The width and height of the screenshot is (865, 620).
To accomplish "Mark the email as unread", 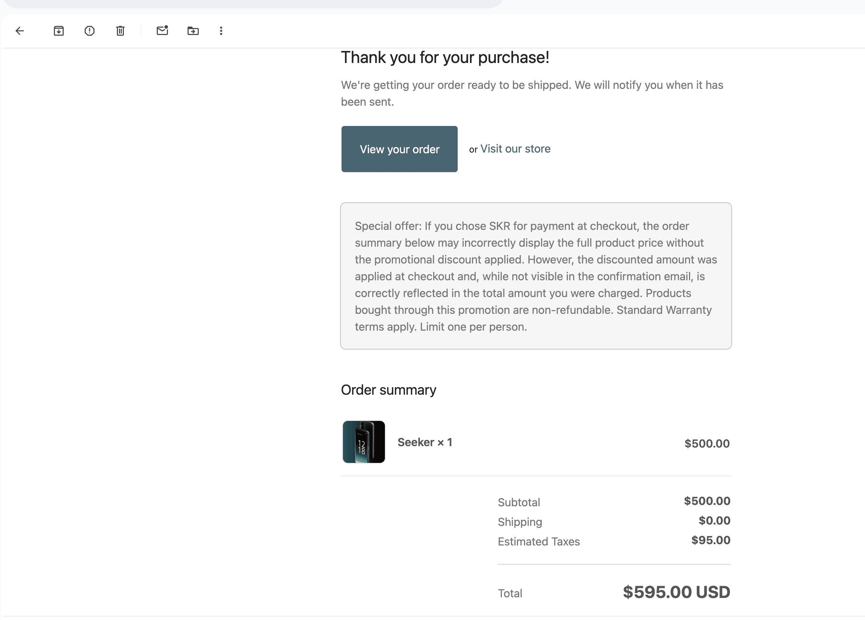I will pos(162,30).
